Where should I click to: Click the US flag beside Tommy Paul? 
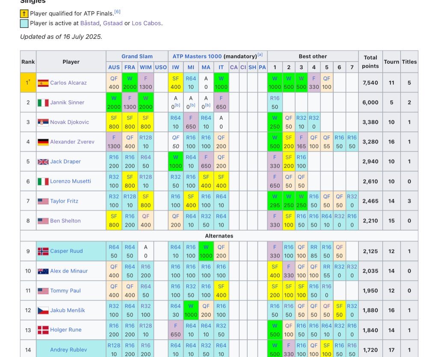point(43,291)
